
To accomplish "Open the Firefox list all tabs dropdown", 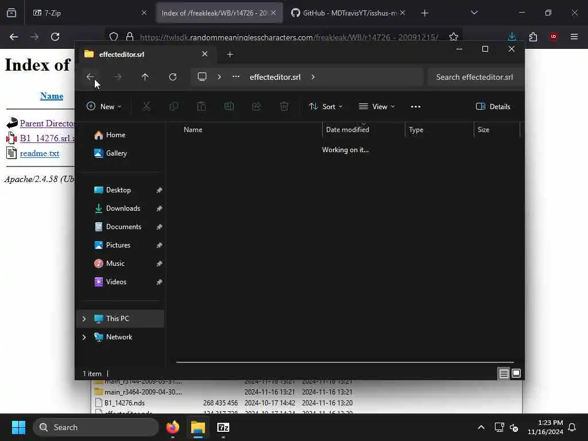I will click(x=474, y=13).
